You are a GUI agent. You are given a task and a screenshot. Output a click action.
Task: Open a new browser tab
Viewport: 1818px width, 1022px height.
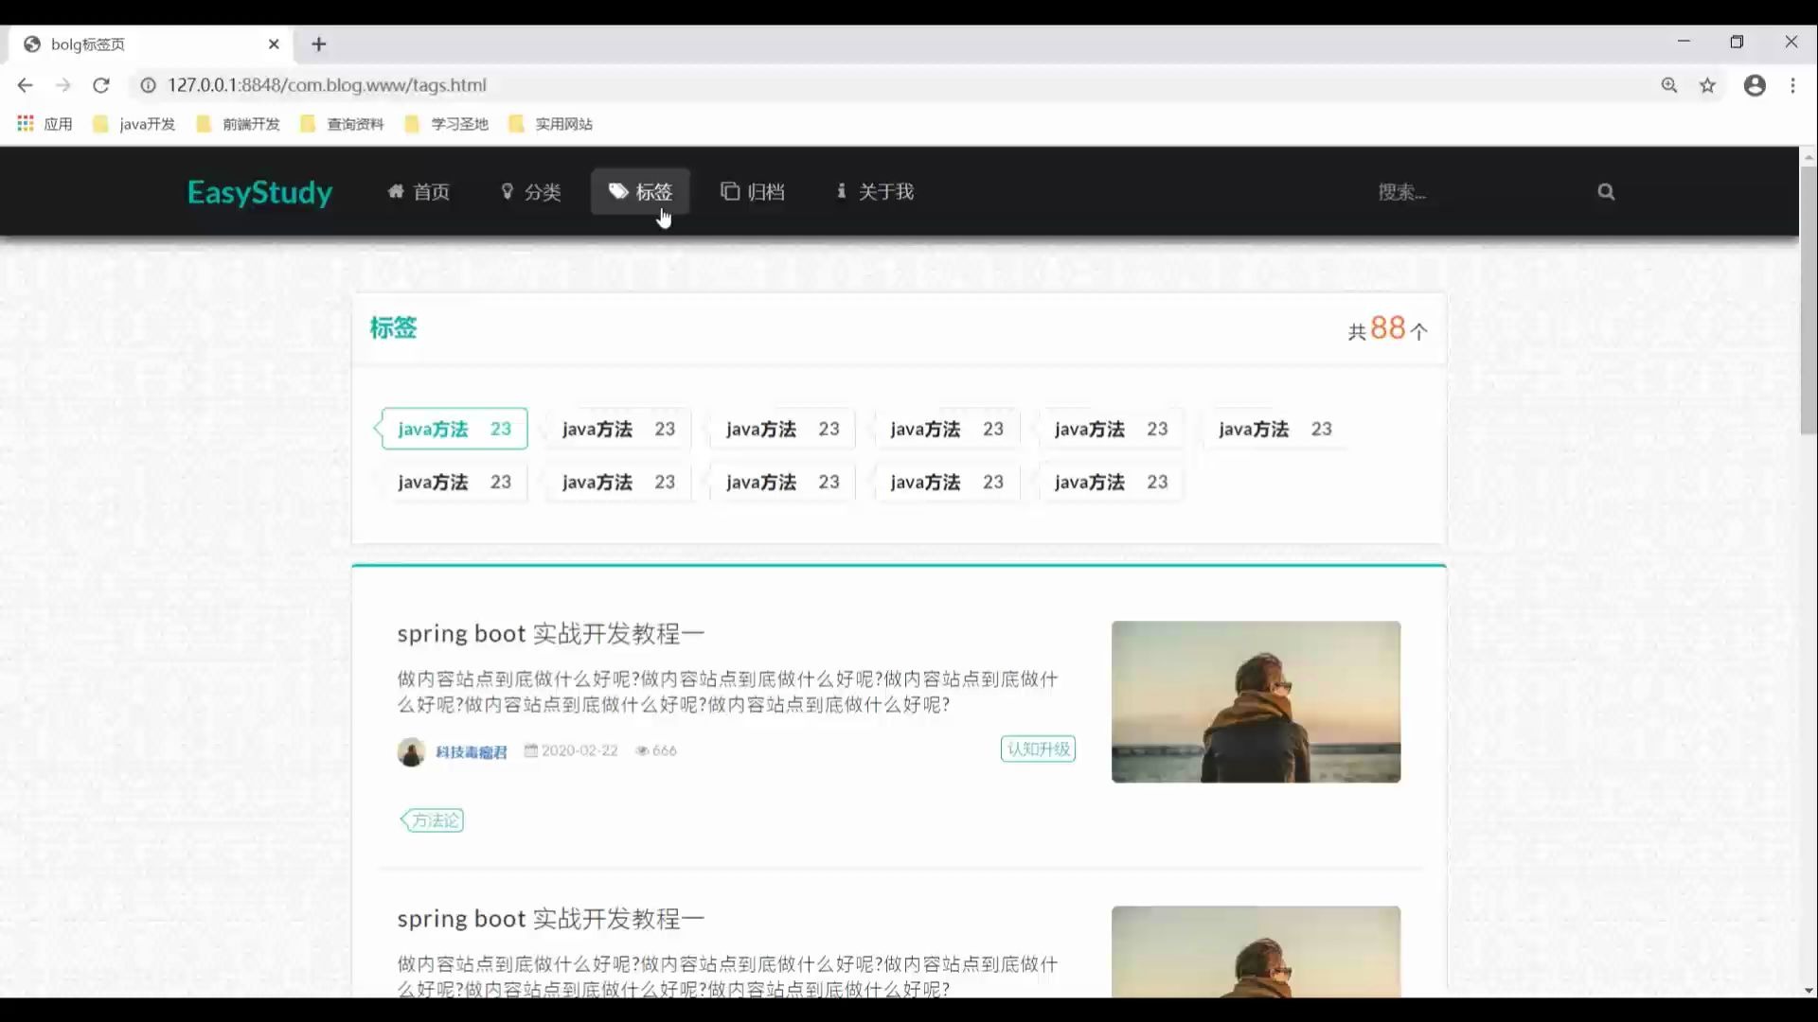(x=319, y=44)
